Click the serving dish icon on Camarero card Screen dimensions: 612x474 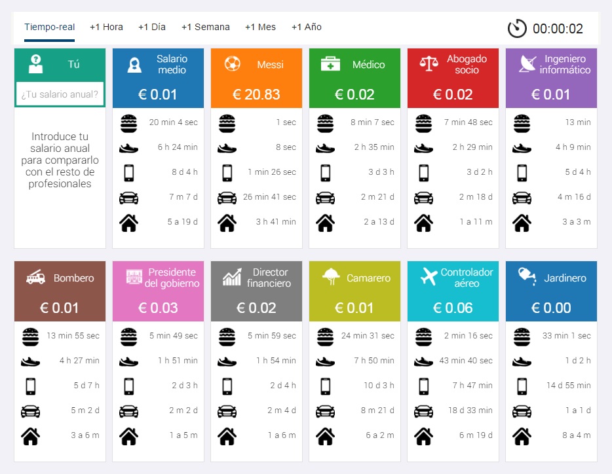coord(330,277)
